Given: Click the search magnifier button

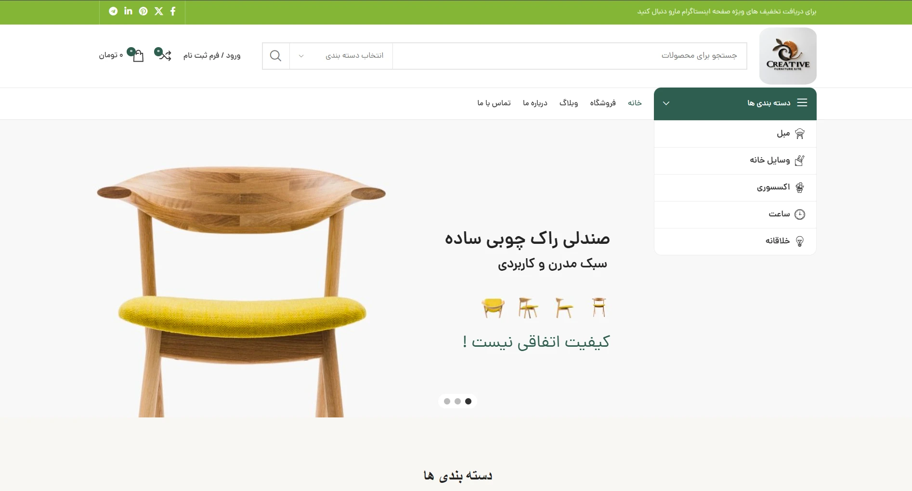Looking at the screenshot, I should point(275,56).
